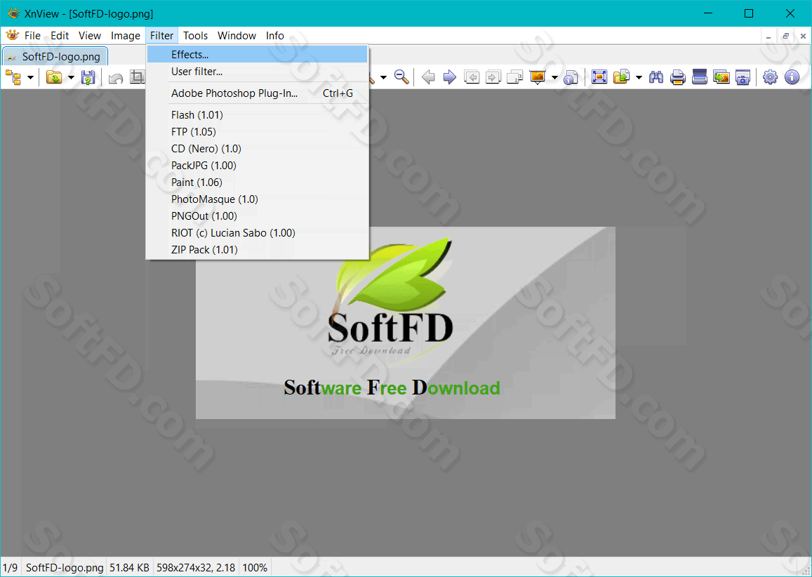Image resolution: width=812 pixels, height=577 pixels.
Task: Click the Zoom out magnifier icon
Action: click(401, 77)
